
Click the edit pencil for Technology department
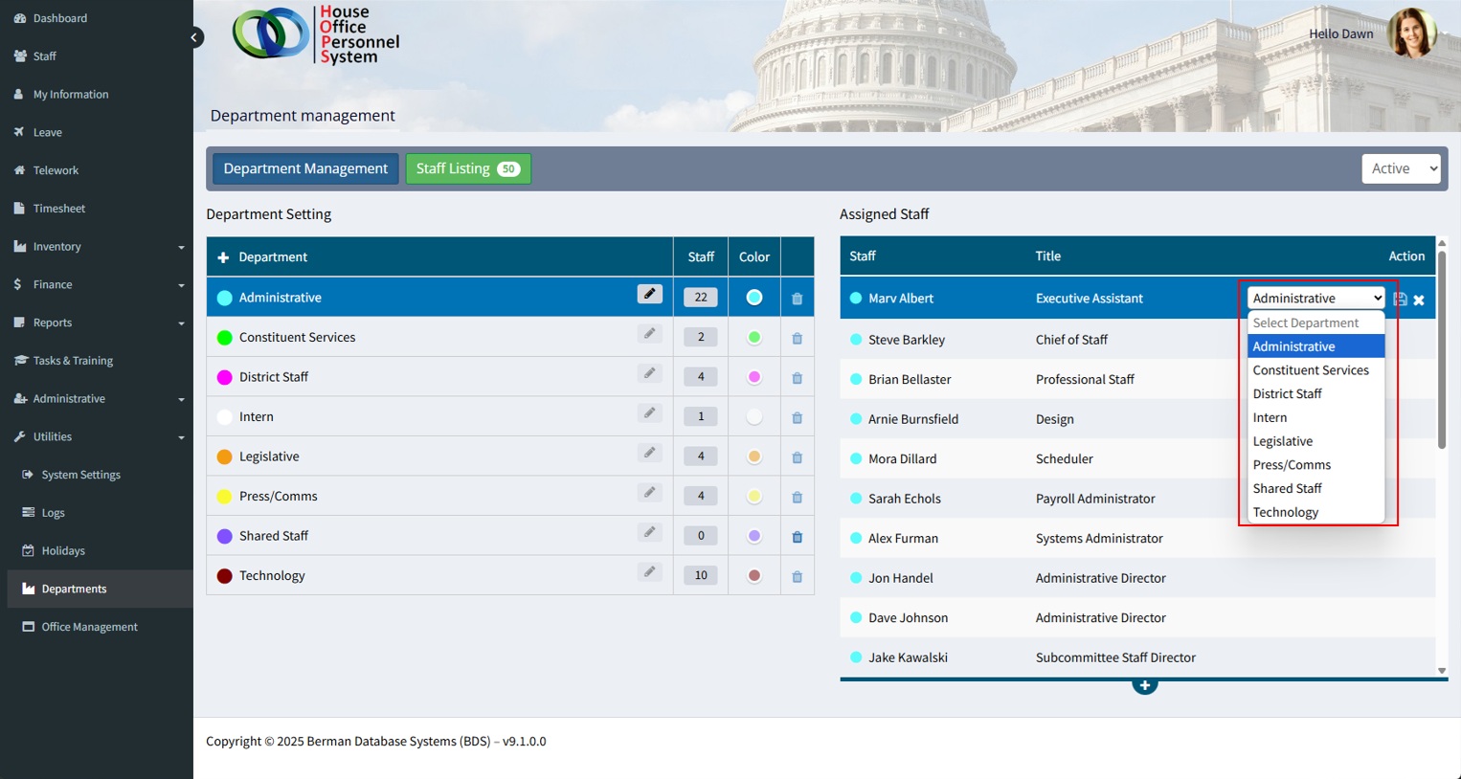pyautogui.click(x=649, y=572)
